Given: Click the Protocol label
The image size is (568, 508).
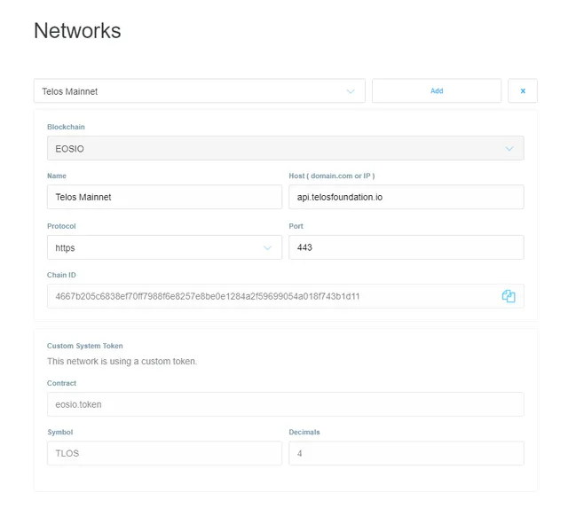Looking at the screenshot, I should [x=61, y=226].
